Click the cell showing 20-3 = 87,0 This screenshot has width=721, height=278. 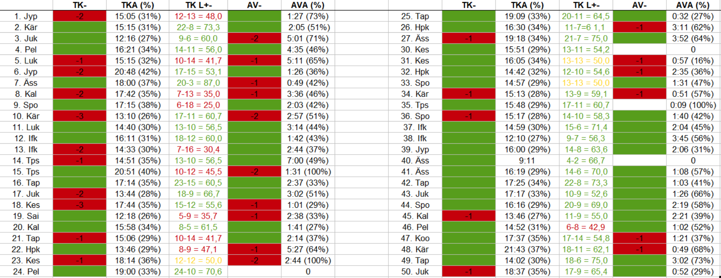198,83
